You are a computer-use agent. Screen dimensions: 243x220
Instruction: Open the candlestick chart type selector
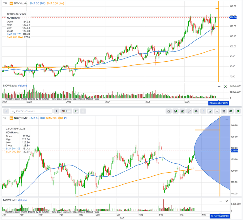pyautogui.click(x=175, y=111)
